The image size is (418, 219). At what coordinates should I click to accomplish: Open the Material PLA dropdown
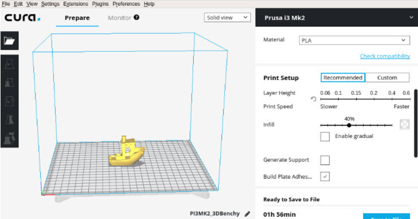coord(354,40)
